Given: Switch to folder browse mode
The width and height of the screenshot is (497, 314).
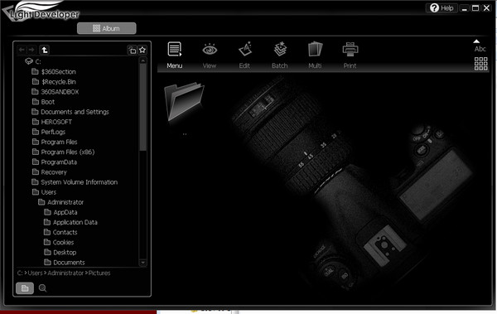Looking at the screenshot, I should point(25,288).
